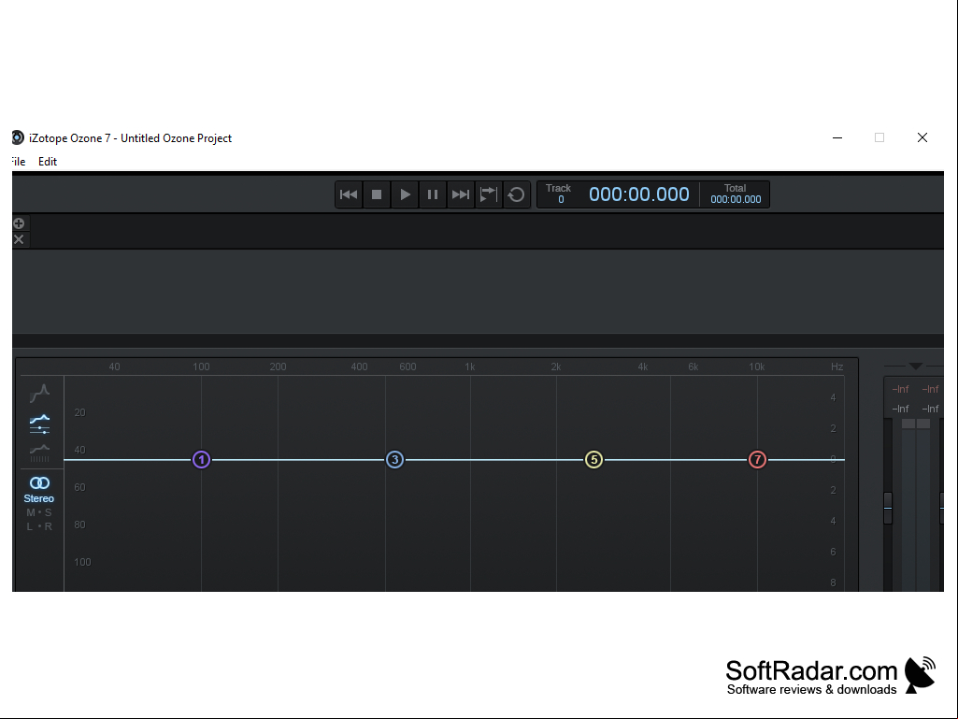Image resolution: width=958 pixels, height=719 pixels.
Task: Click the Hz unit label
Action: coord(837,367)
